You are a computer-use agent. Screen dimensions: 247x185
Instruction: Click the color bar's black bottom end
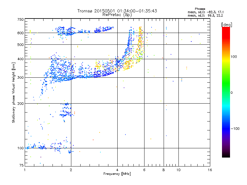tap(226, 155)
